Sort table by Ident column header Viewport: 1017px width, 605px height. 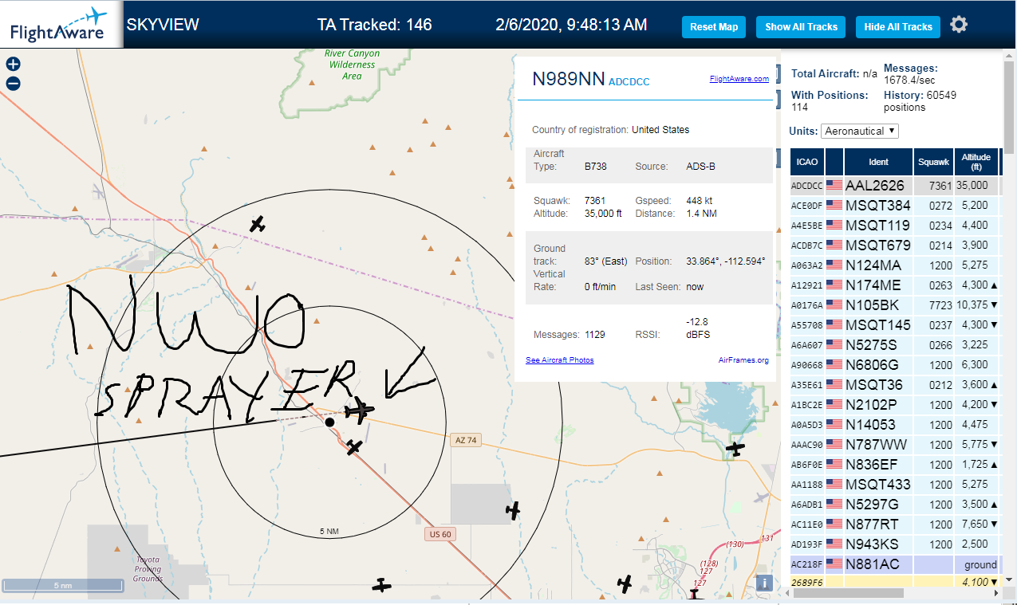(x=878, y=162)
